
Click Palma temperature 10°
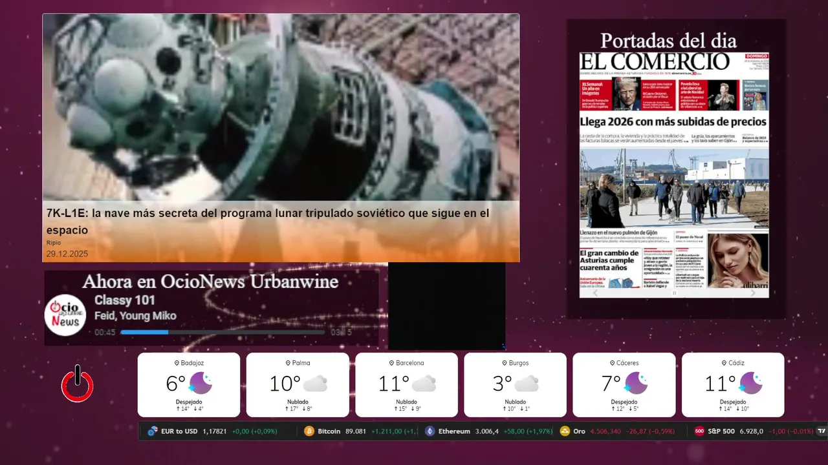285,384
